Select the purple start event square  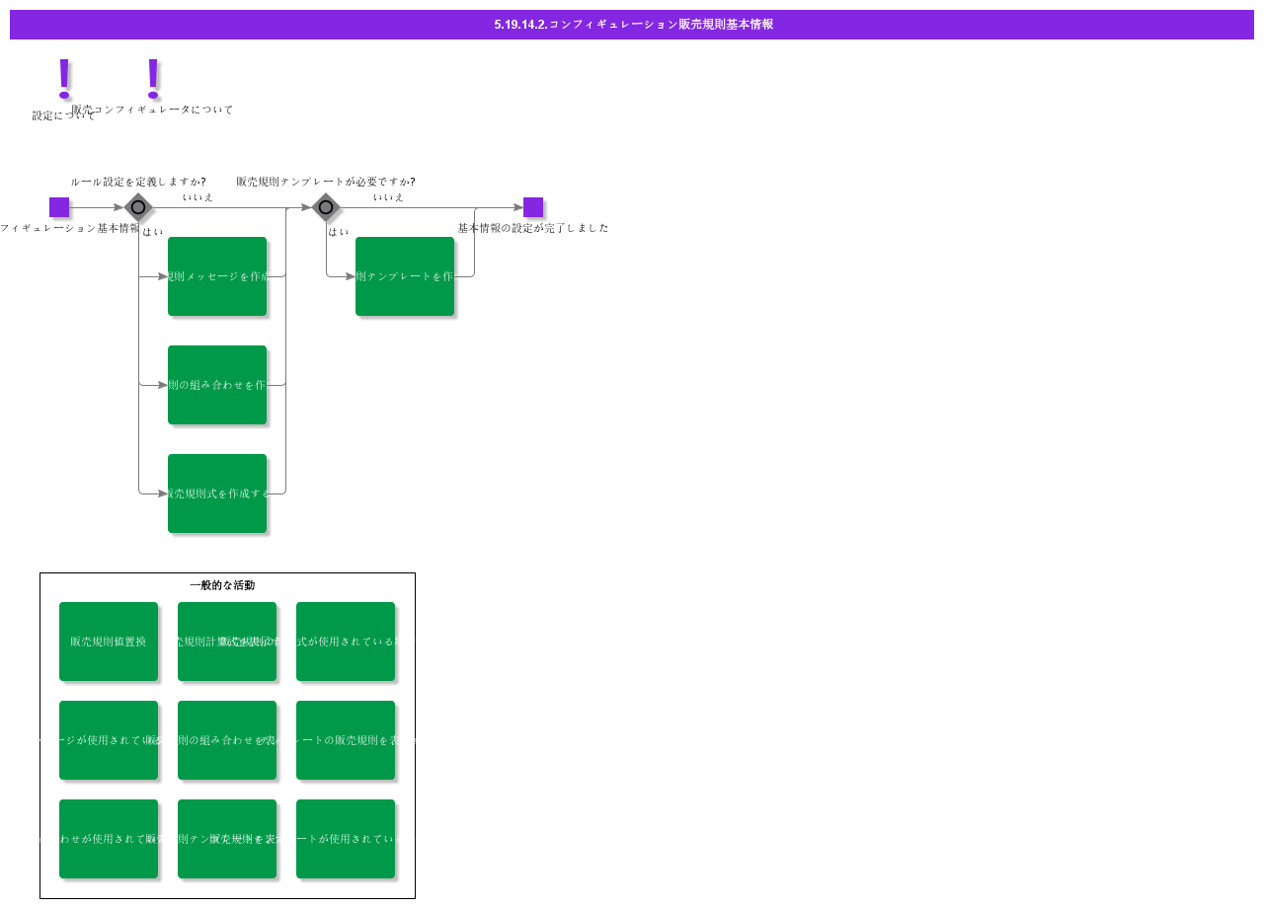click(x=59, y=207)
